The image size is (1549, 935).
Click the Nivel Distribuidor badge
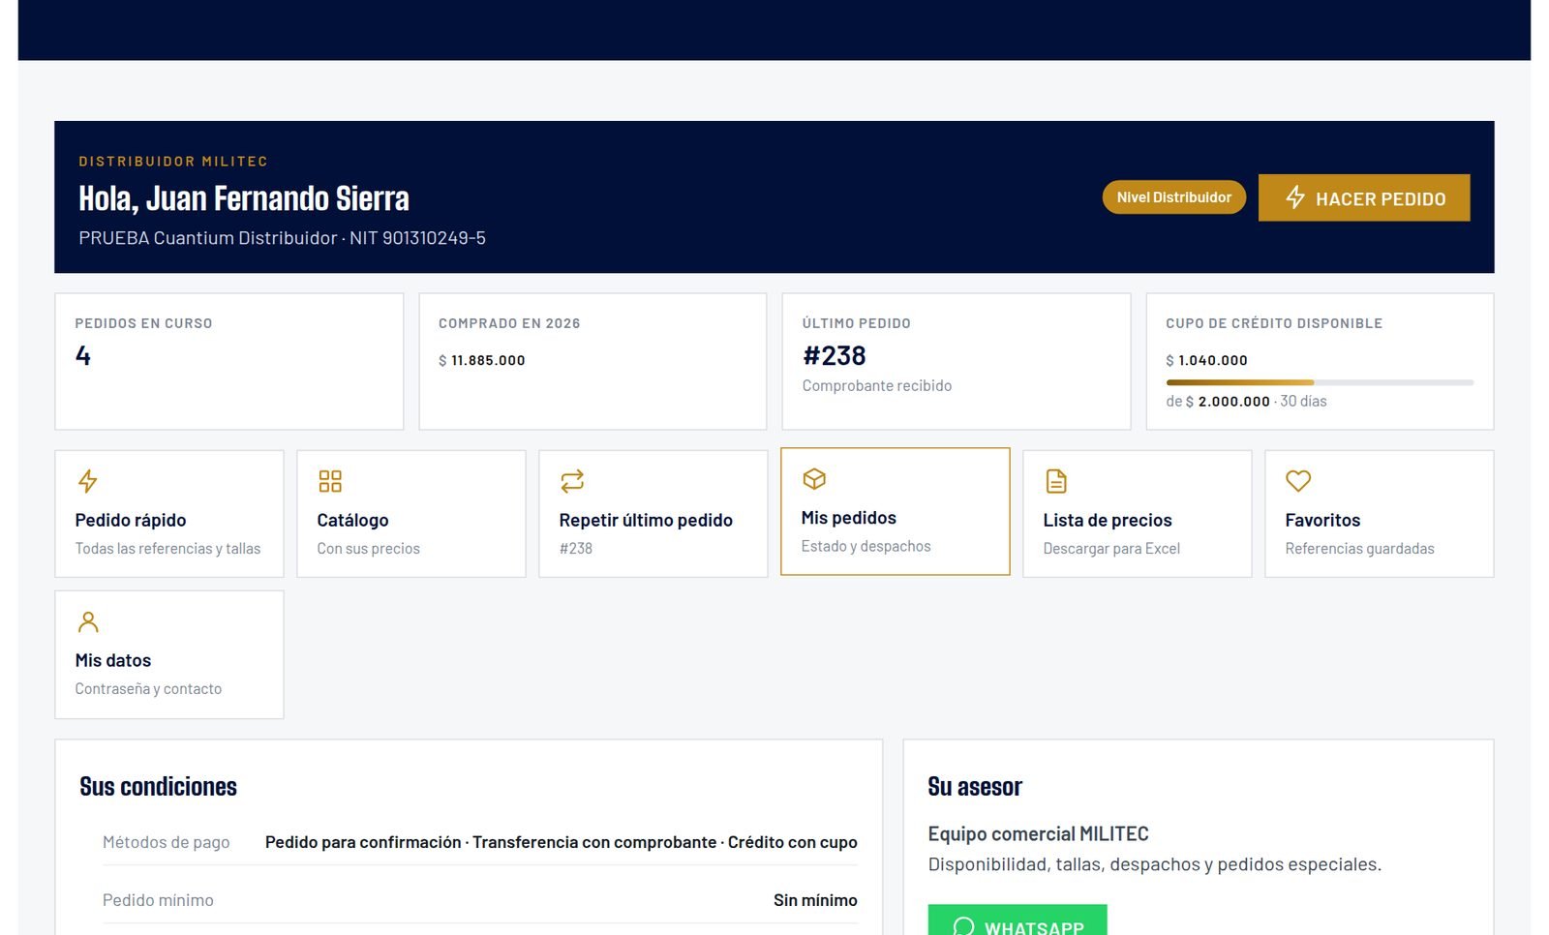point(1174,197)
